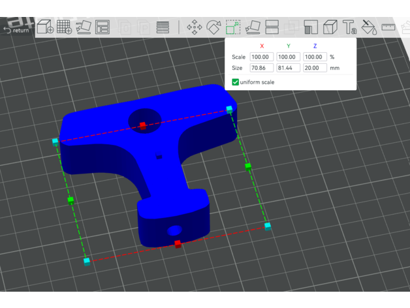This screenshot has height=308, width=410.
Task: Click the Size Z field showing 20.00
Action: (x=315, y=67)
